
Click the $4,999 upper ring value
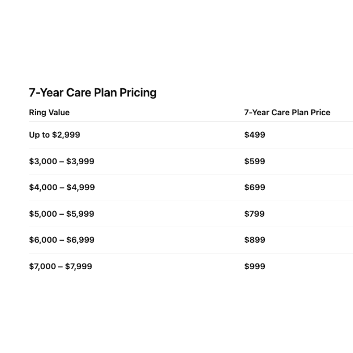(x=81, y=187)
